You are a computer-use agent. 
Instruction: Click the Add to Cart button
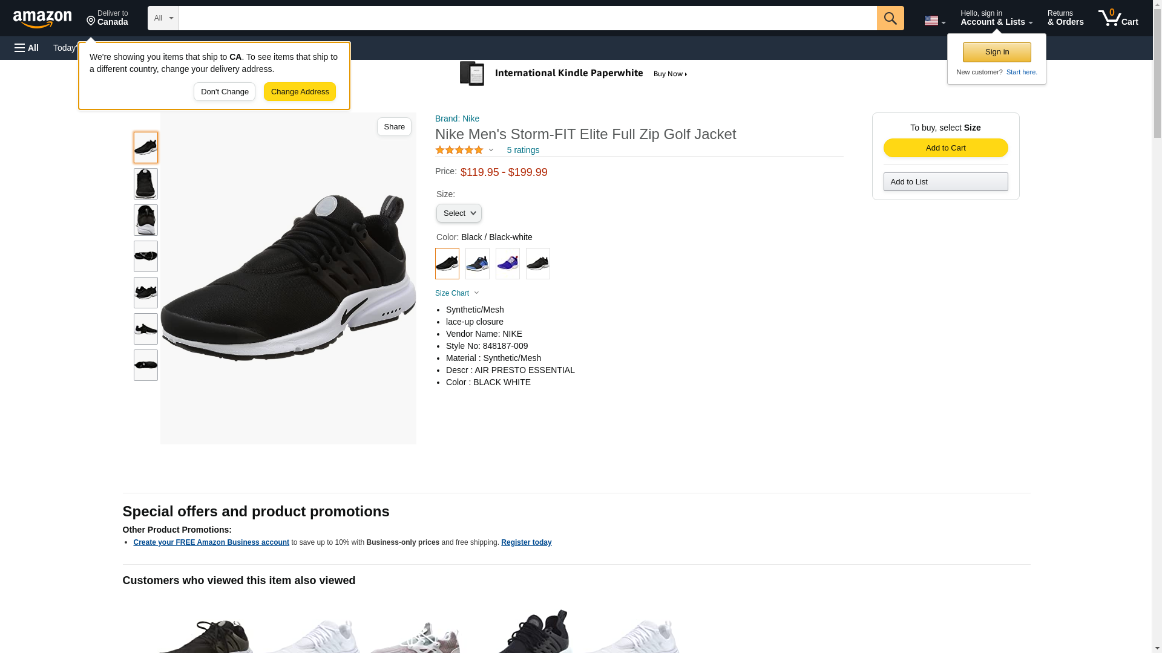tap(945, 148)
